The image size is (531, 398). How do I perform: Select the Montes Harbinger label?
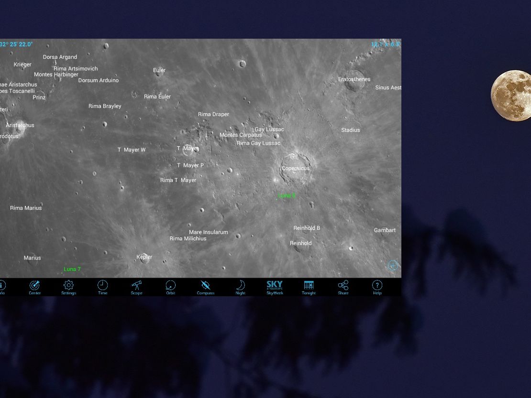click(x=56, y=75)
